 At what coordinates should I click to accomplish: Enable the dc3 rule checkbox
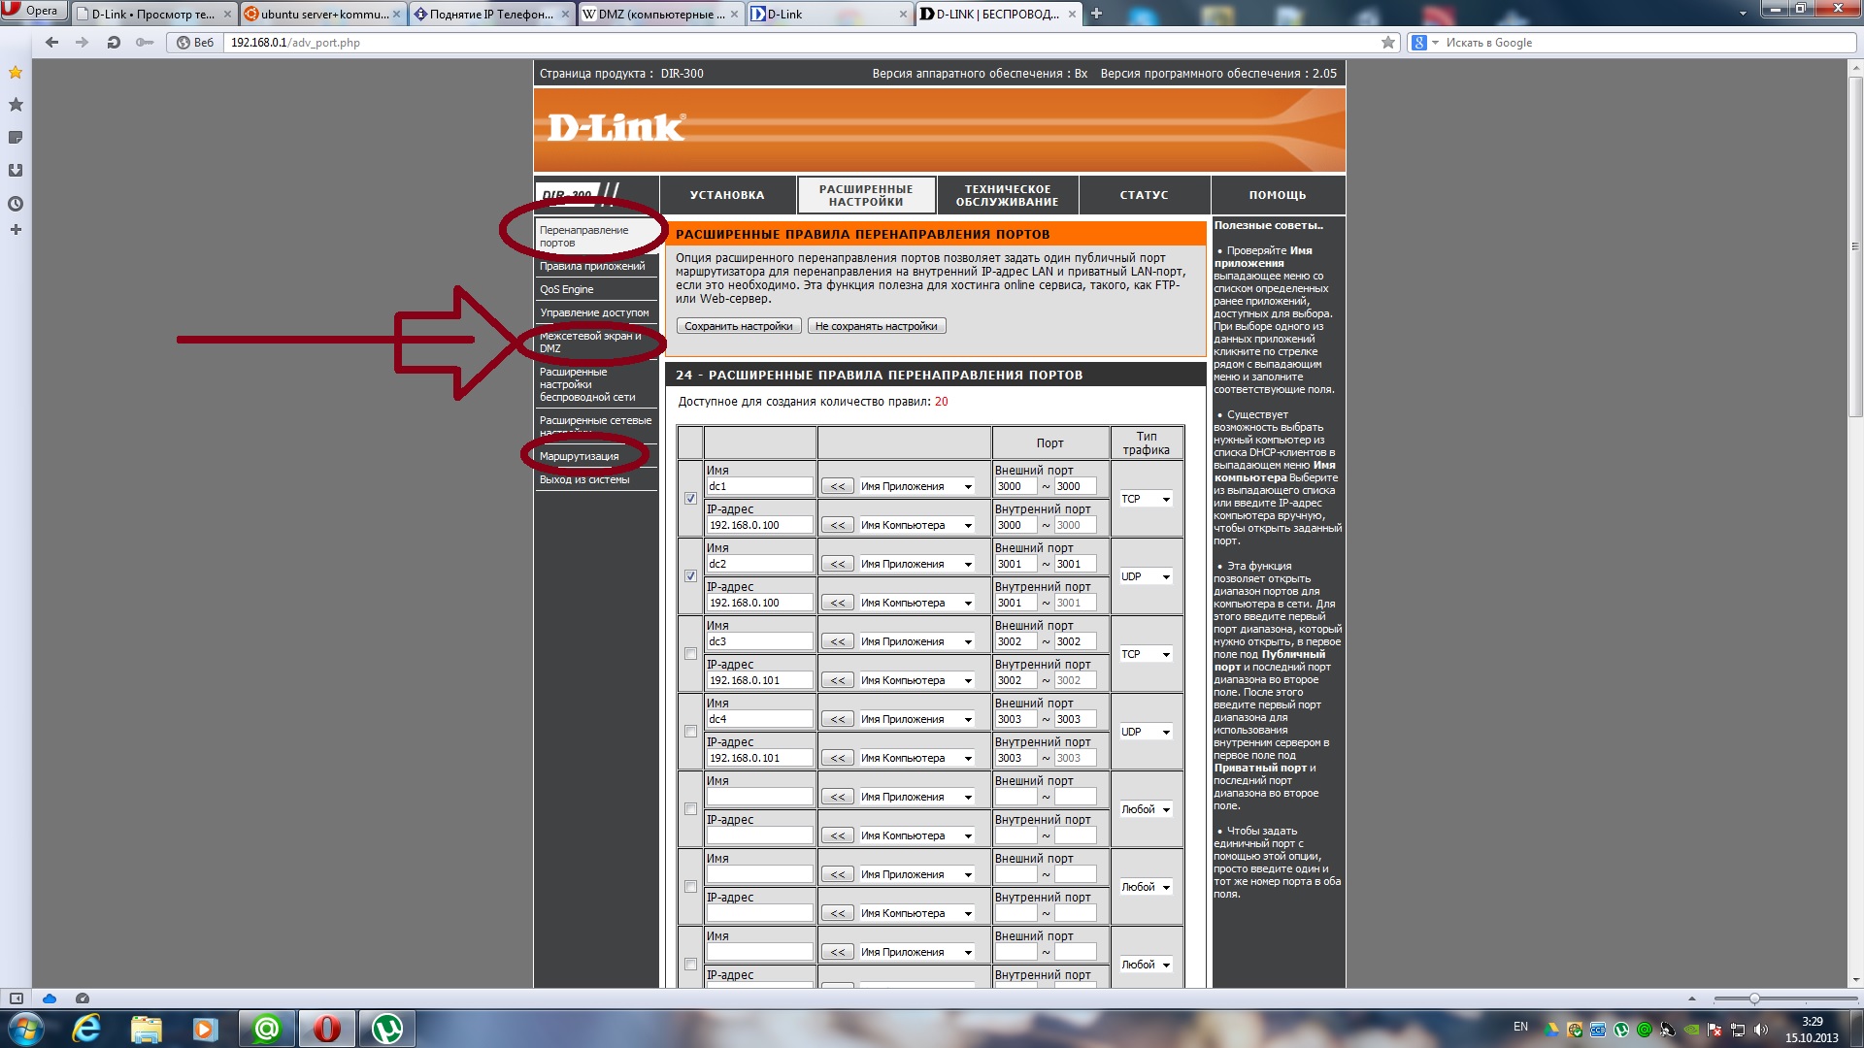(x=690, y=654)
